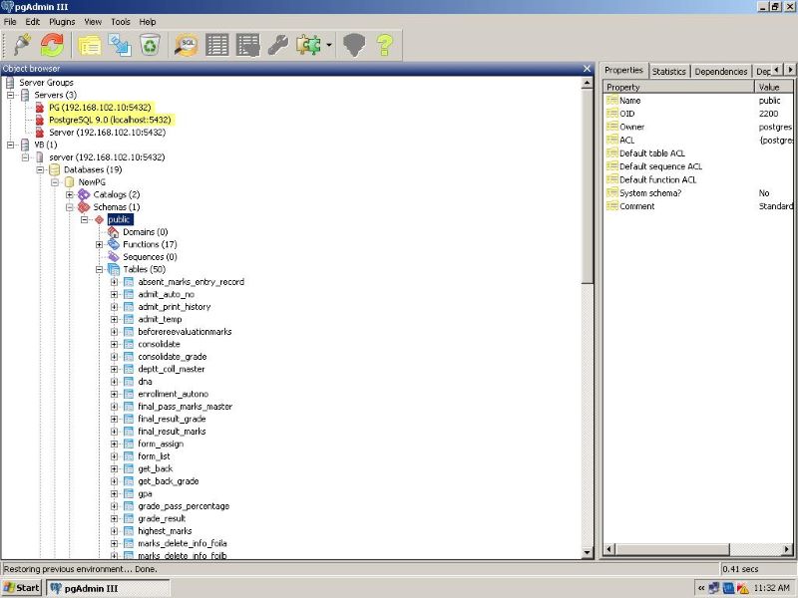Select the consolidate_grade table
The width and height of the screenshot is (798, 598).
[x=173, y=356]
